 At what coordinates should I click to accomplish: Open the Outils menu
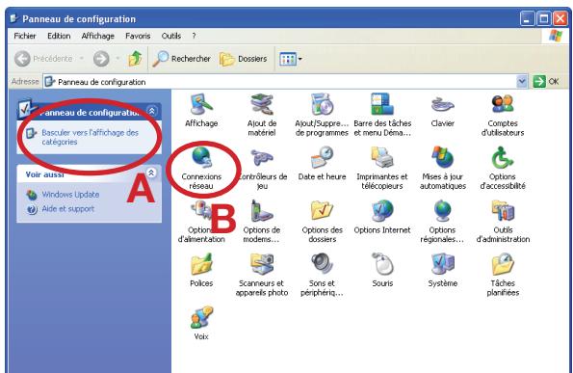click(171, 36)
